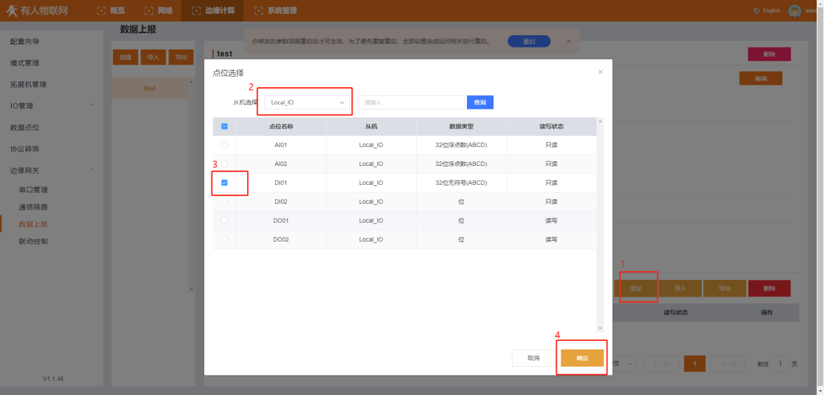Open the Local_IO 从机选择 dropdown

(308, 102)
